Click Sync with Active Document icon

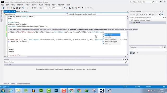pyautogui.click(x=145, y=14)
